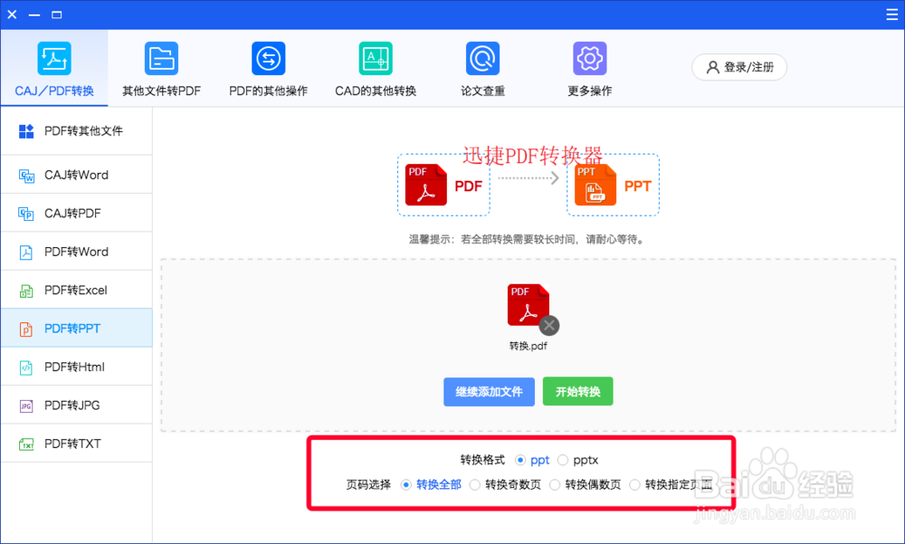
Task: Click the user avatar icon in login button
Action: [713, 67]
